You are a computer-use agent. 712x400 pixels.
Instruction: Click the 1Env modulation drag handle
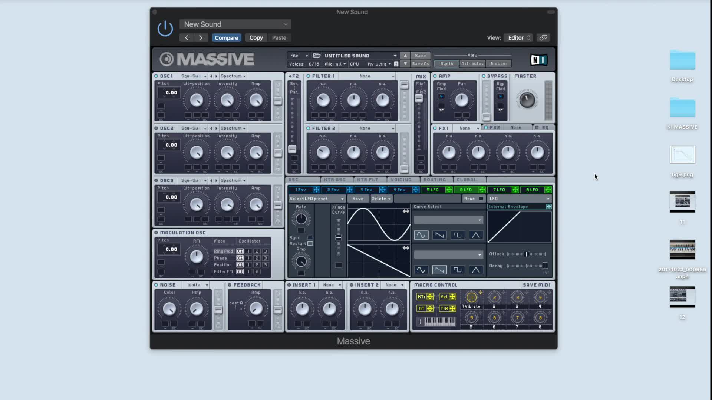coord(316,190)
